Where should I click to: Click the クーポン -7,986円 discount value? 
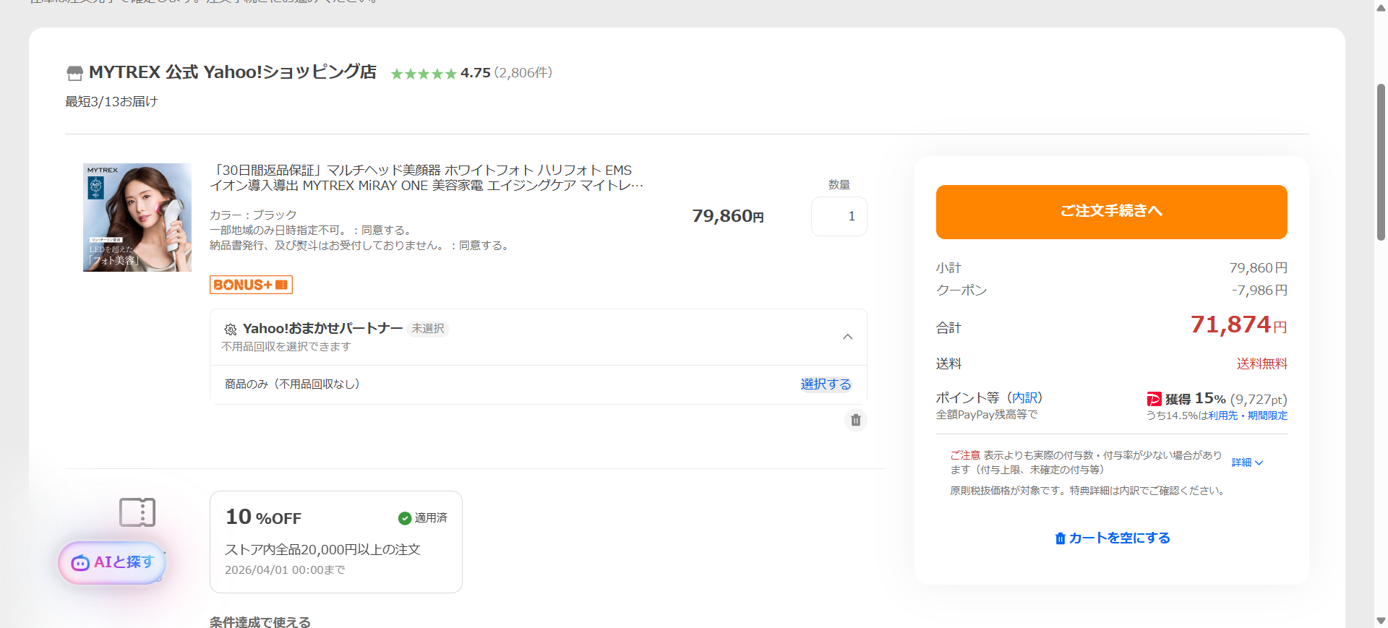1259,291
